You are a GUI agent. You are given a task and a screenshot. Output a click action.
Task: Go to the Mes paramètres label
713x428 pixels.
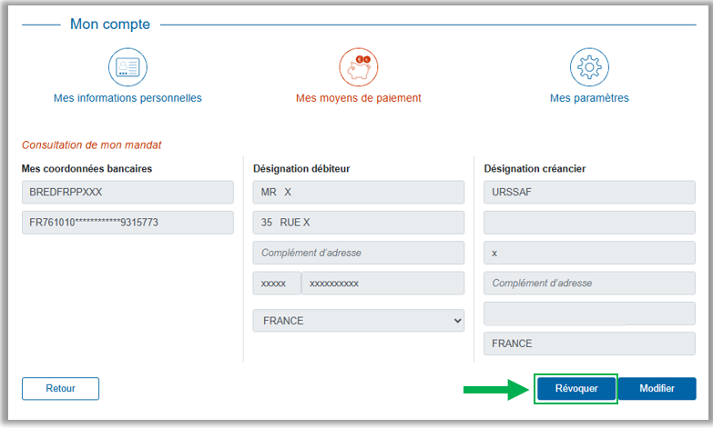(589, 98)
